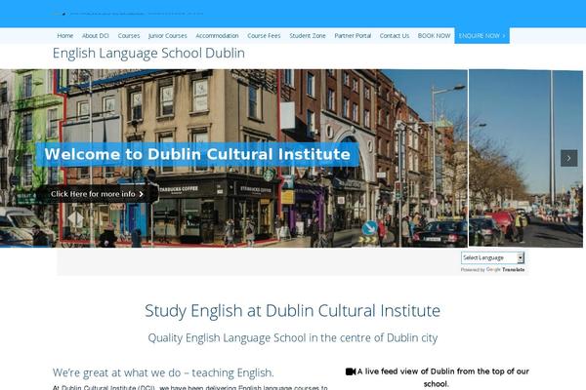Go back with the slider's previous arrow
Image resolution: width=586 pixels, height=390 pixels.
click(17, 158)
